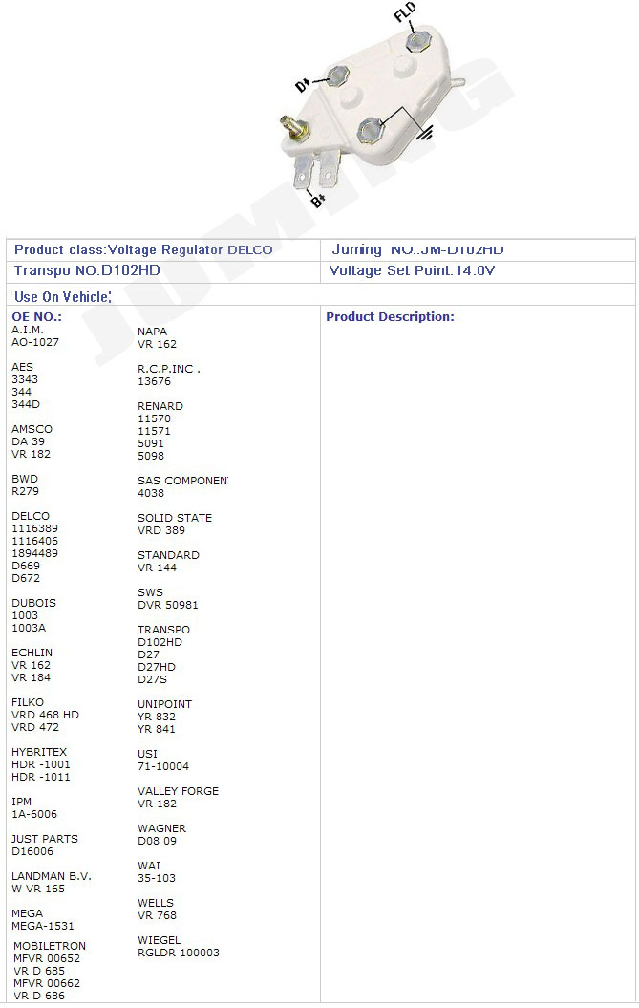639x1008 pixels.
Task: Select RENARD number '11571'
Action: coord(155,431)
